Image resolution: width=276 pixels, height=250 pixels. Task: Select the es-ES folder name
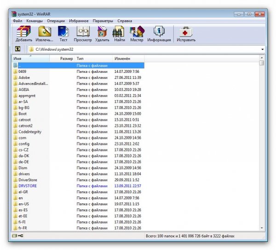[23, 210]
